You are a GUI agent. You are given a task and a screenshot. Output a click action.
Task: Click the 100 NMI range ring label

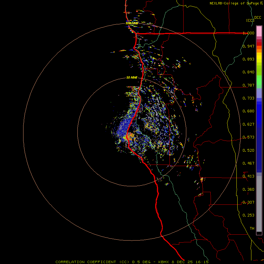(x=132, y=23)
